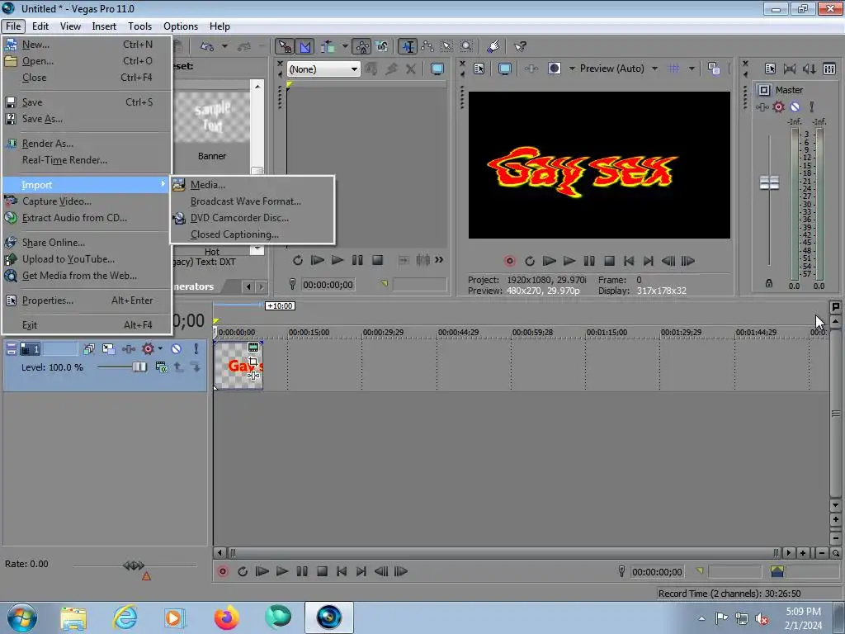845x634 pixels.
Task: Open the Edit menu
Action: coord(40,26)
